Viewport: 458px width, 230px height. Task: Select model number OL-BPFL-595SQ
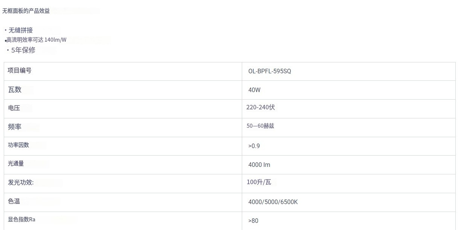point(270,71)
